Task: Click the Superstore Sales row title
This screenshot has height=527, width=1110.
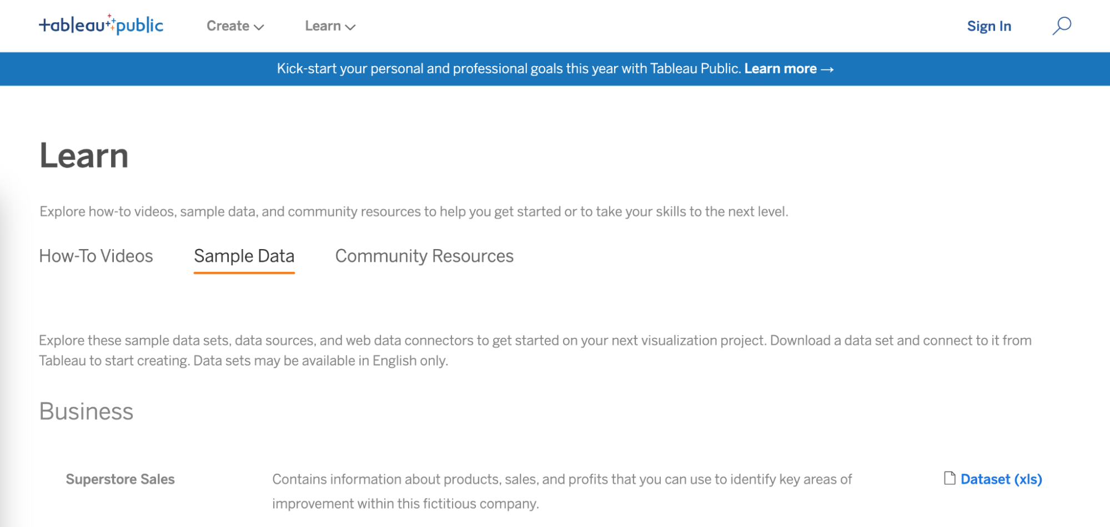Action: pos(120,479)
